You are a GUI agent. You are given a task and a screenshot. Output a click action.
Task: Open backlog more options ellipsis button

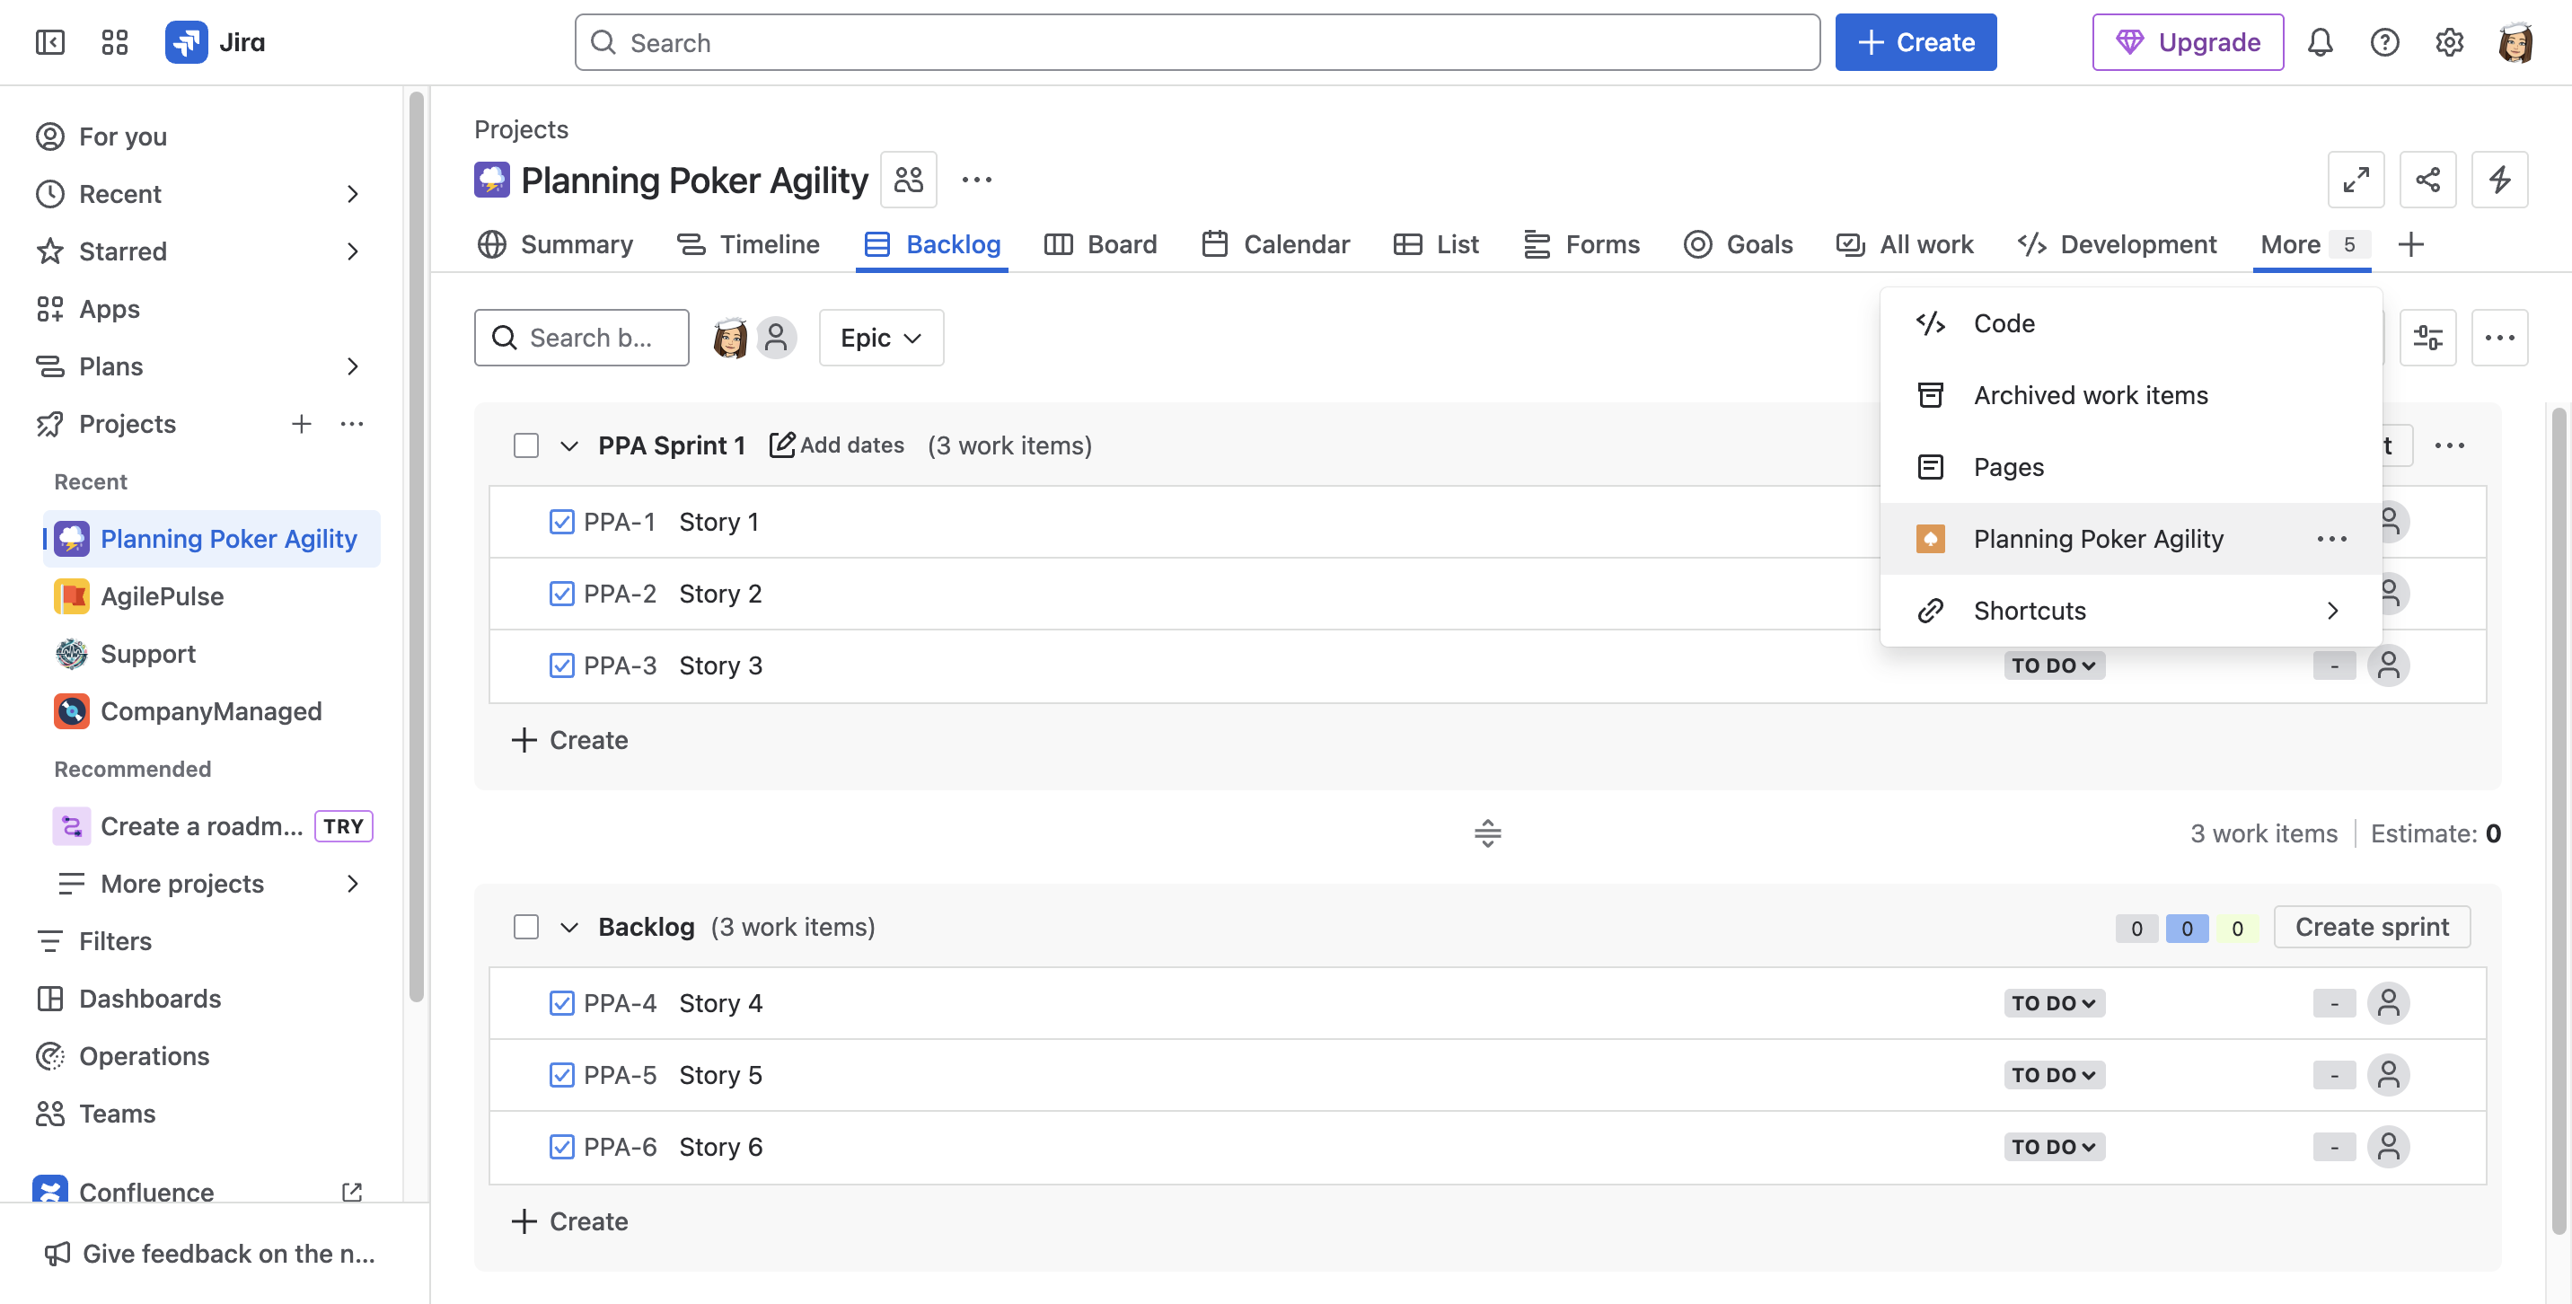[x=2499, y=338]
